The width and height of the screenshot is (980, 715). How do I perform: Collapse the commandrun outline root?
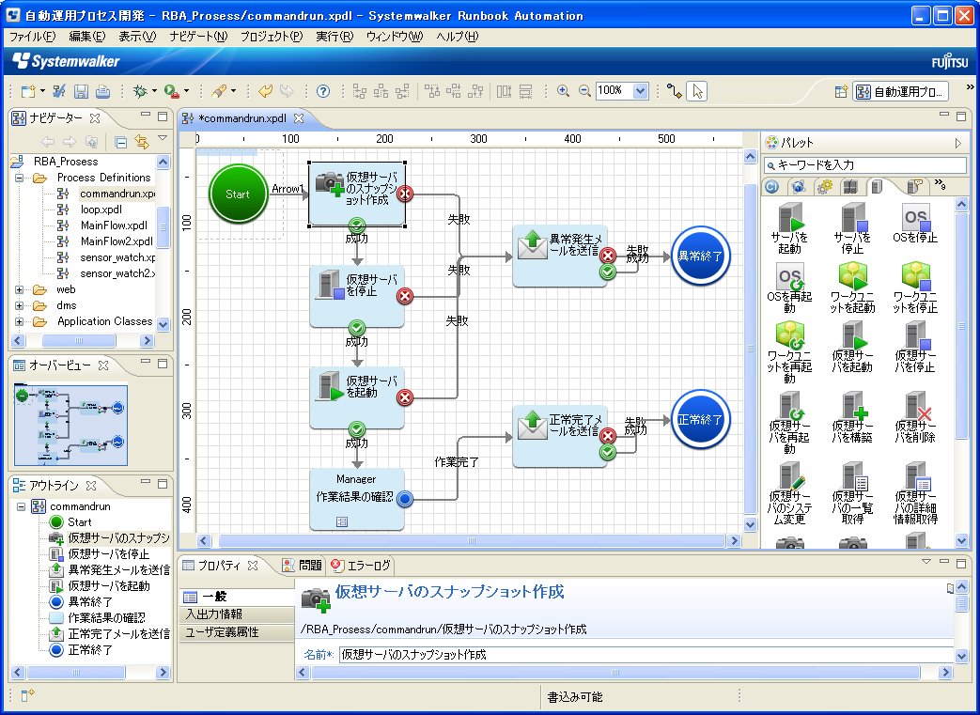click(x=21, y=506)
